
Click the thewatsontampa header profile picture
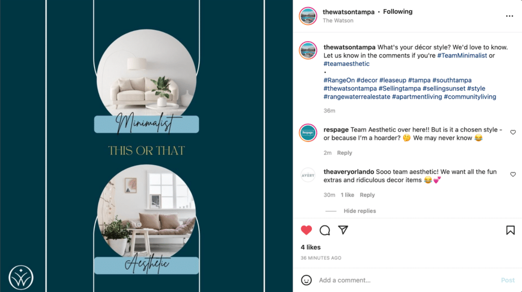coord(308,16)
